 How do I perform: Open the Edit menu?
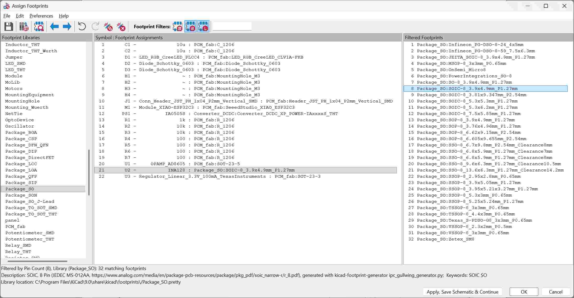(x=20, y=16)
